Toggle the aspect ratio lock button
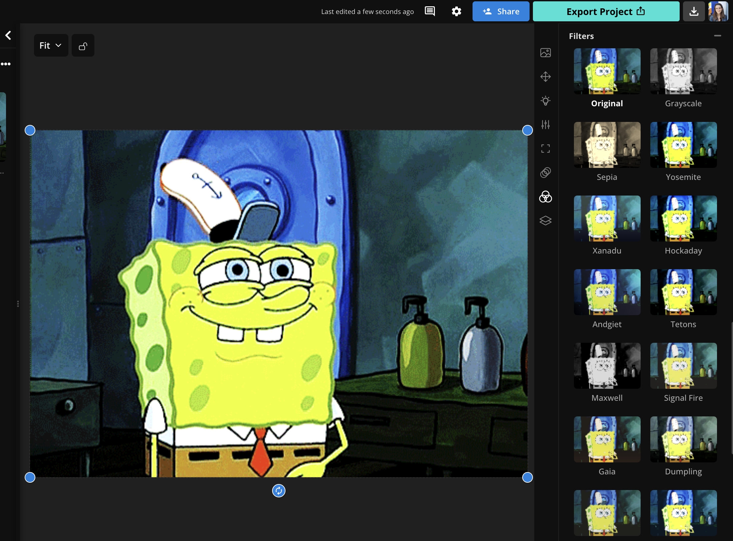733x541 pixels. pos(83,46)
